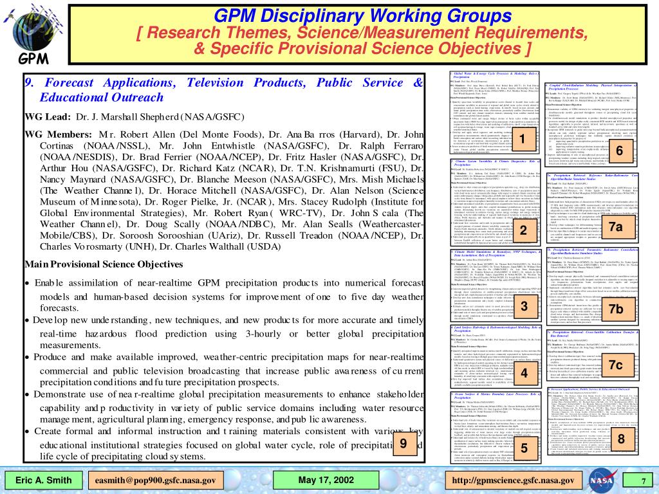659x494 pixels.
Task: Click the 'GPM' text under the globe
Action: pos(33,59)
